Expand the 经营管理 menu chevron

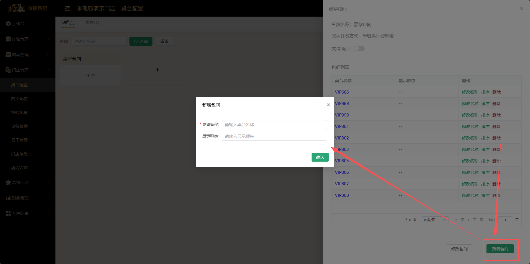tap(48, 39)
